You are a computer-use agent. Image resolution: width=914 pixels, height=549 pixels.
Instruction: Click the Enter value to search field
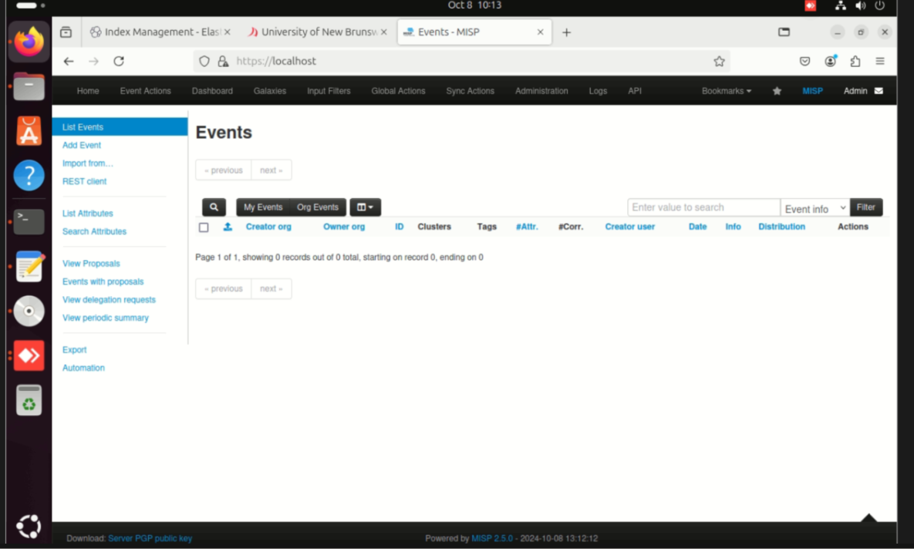click(x=703, y=207)
